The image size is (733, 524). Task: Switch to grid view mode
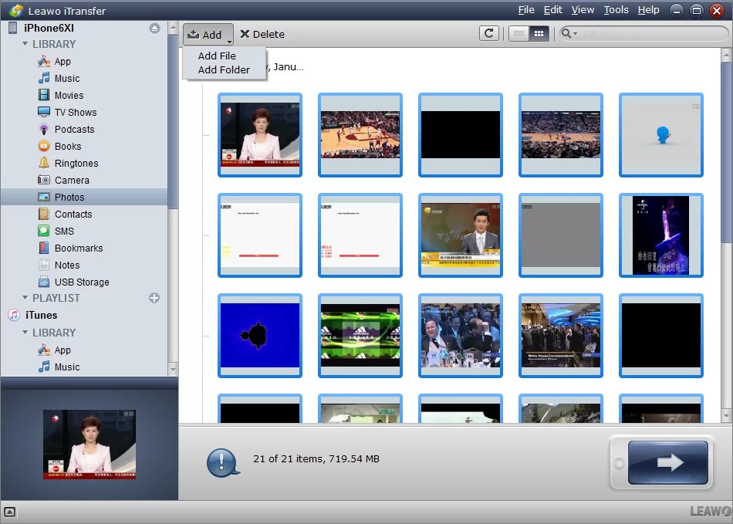[x=538, y=33]
